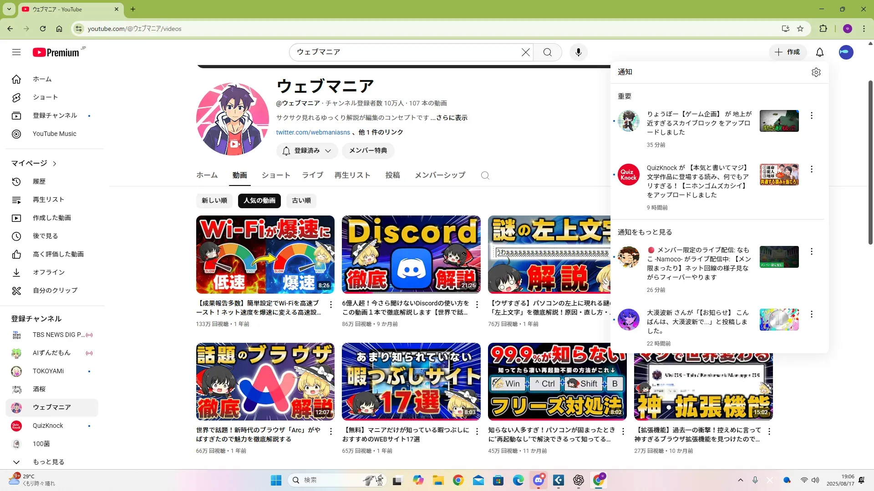Open the hamburger guide menu
Viewport: 874px width, 491px height.
16,52
